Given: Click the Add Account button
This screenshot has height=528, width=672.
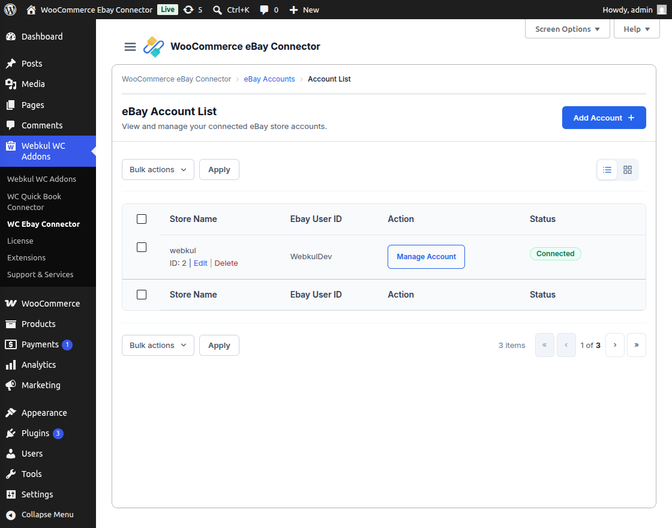Looking at the screenshot, I should click(604, 118).
